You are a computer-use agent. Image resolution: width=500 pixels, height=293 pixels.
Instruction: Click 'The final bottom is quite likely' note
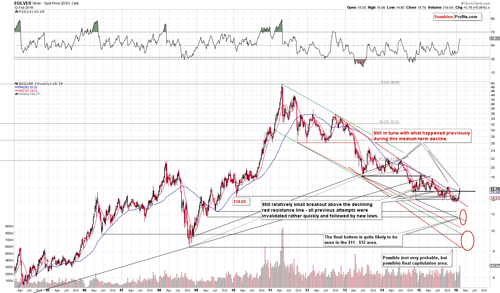point(363,240)
